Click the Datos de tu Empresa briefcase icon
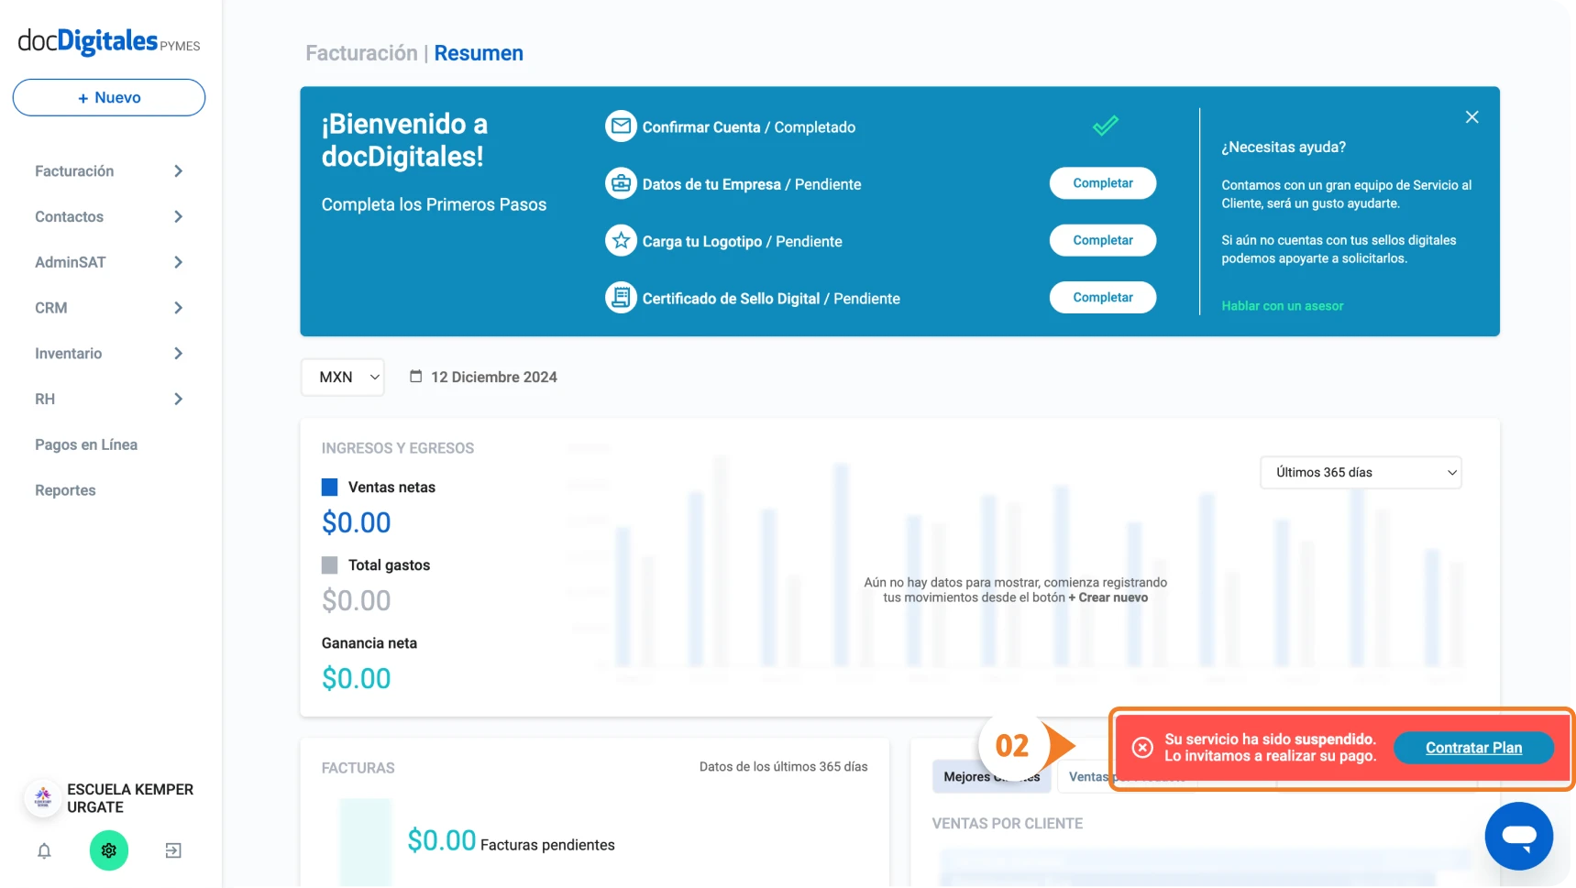Viewport: 1576px width, 888px height. click(x=621, y=184)
